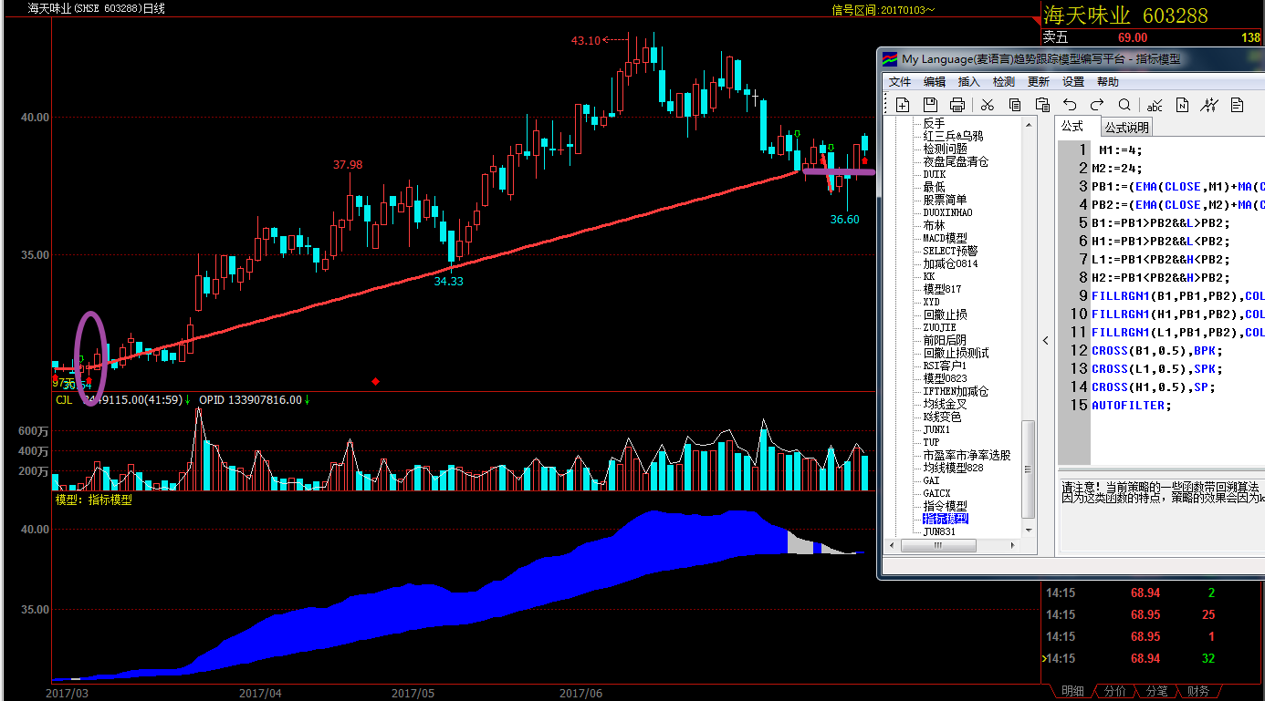Viewport: 1265px width, 701px height.
Task: Open the 检测 menu
Action: point(1004,82)
